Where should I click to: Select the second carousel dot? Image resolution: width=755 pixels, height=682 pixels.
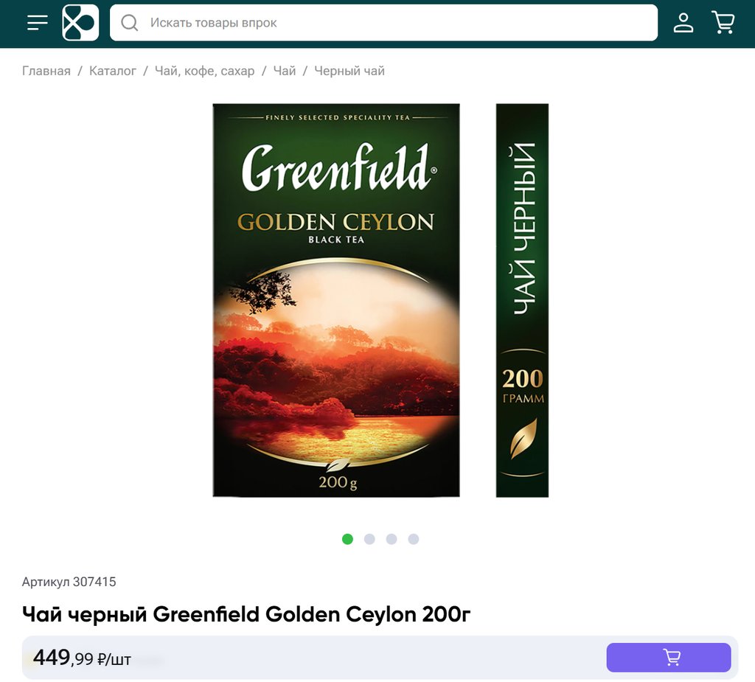369,539
